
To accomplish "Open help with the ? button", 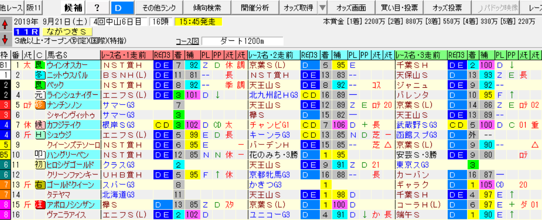I will coord(97,7).
